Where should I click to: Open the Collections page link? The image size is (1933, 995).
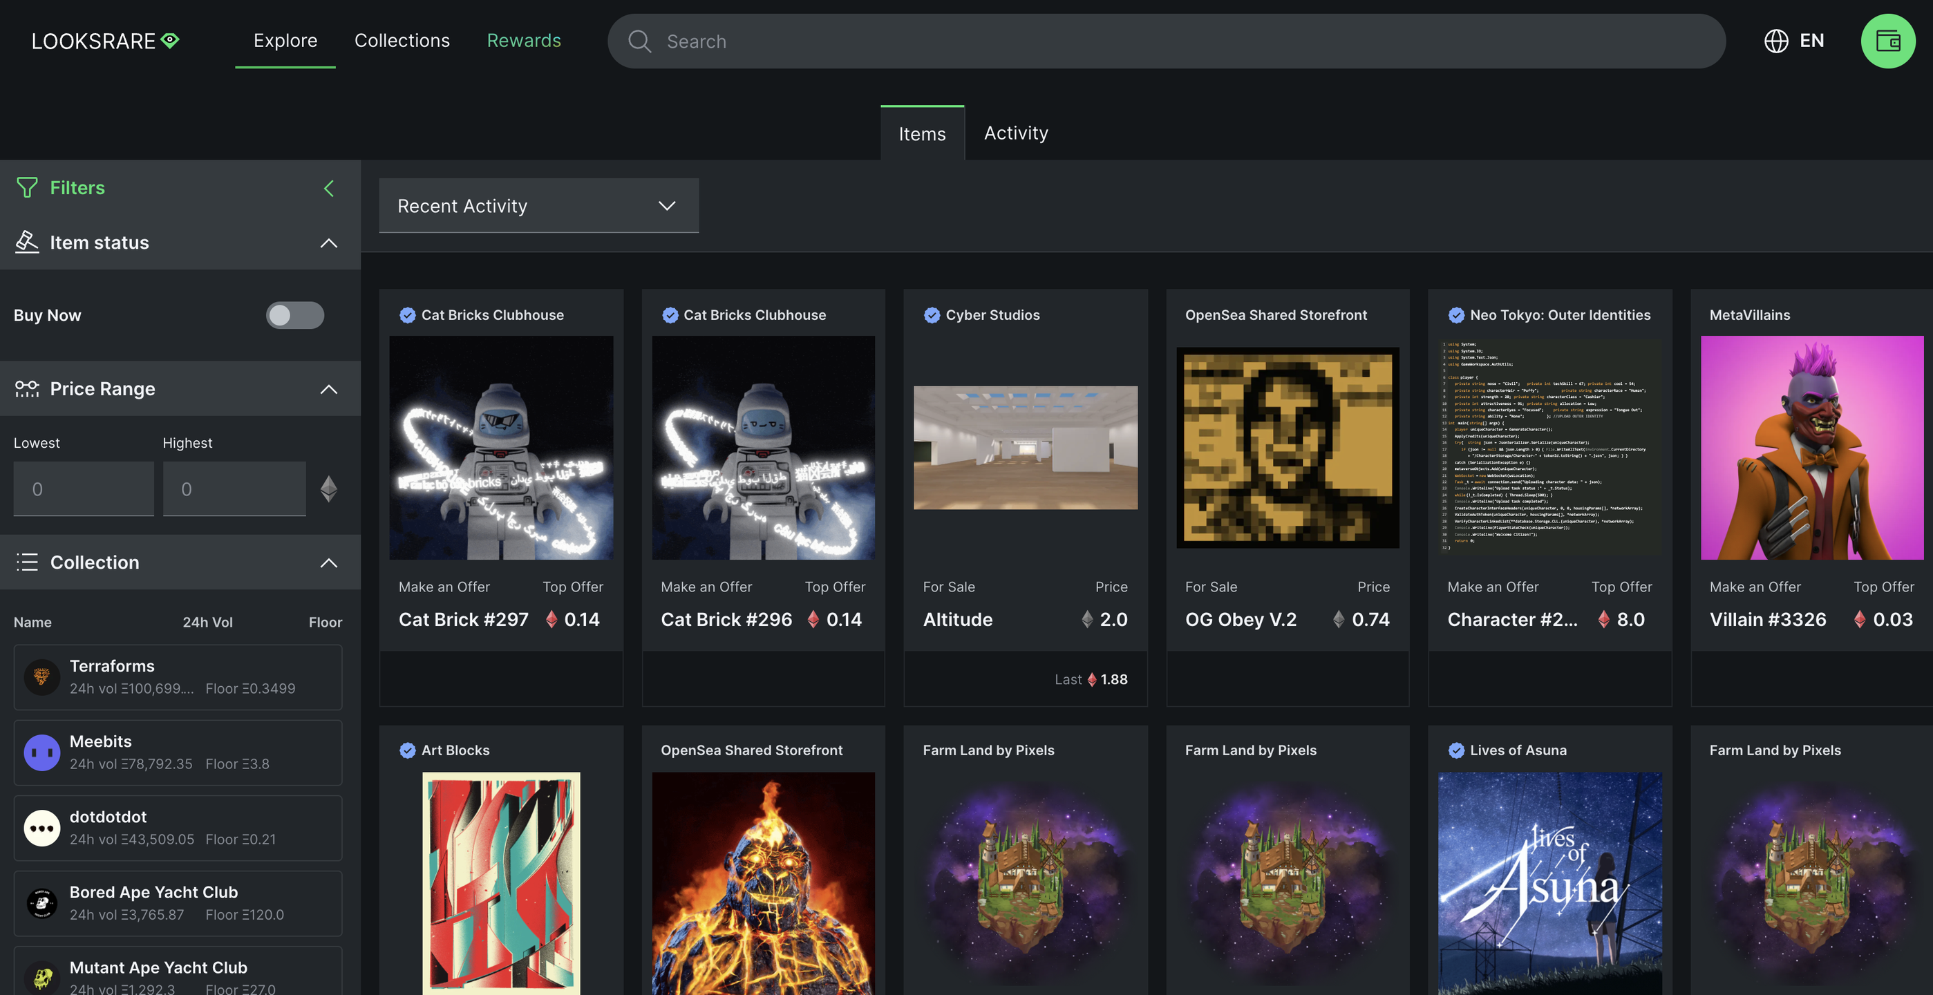(402, 41)
